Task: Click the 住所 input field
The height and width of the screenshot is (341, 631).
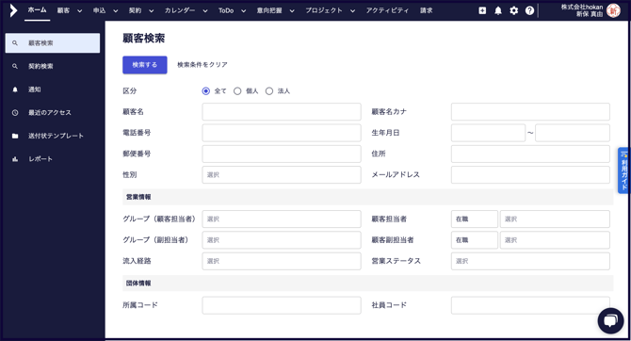Action: point(530,154)
